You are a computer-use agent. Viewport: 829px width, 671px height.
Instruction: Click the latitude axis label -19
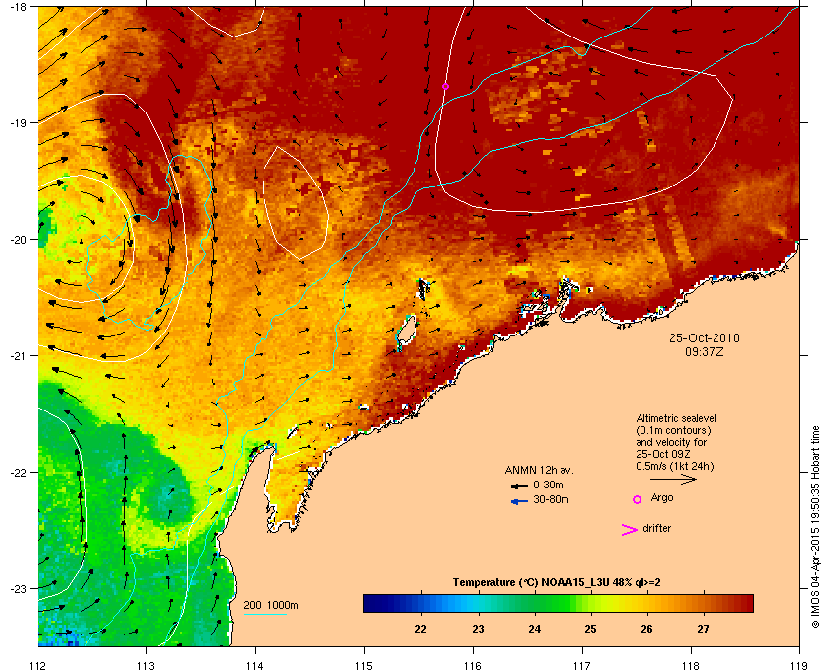[x=17, y=123]
